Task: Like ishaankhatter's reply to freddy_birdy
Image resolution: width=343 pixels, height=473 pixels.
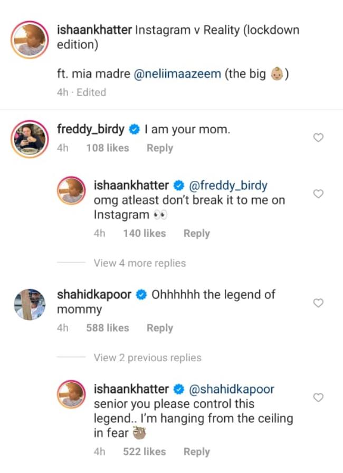Action: click(x=318, y=194)
